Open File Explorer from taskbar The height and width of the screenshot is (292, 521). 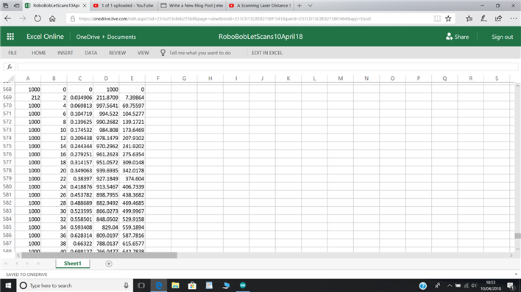(x=175, y=285)
